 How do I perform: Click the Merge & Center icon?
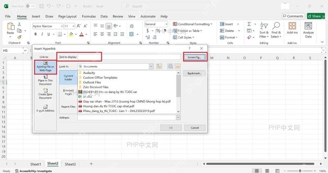pyautogui.click(x=132, y=34)
